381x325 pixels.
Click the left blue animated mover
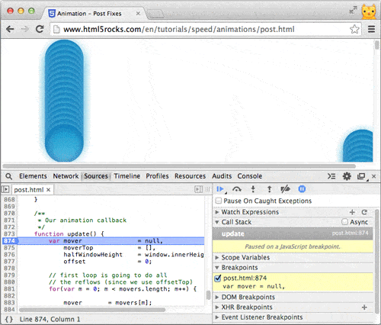tap(64, 101)
